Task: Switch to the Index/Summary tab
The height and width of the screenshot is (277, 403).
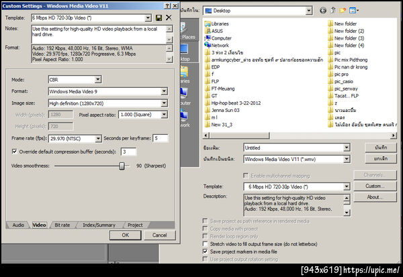Action: pyautogui.click(x=99, y=225)
